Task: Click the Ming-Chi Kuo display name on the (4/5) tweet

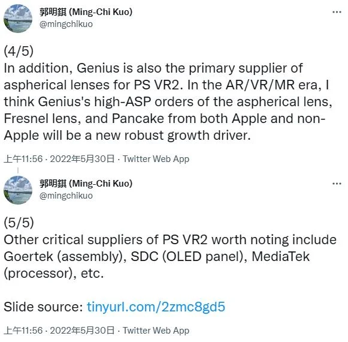Action: click(86, 12)
